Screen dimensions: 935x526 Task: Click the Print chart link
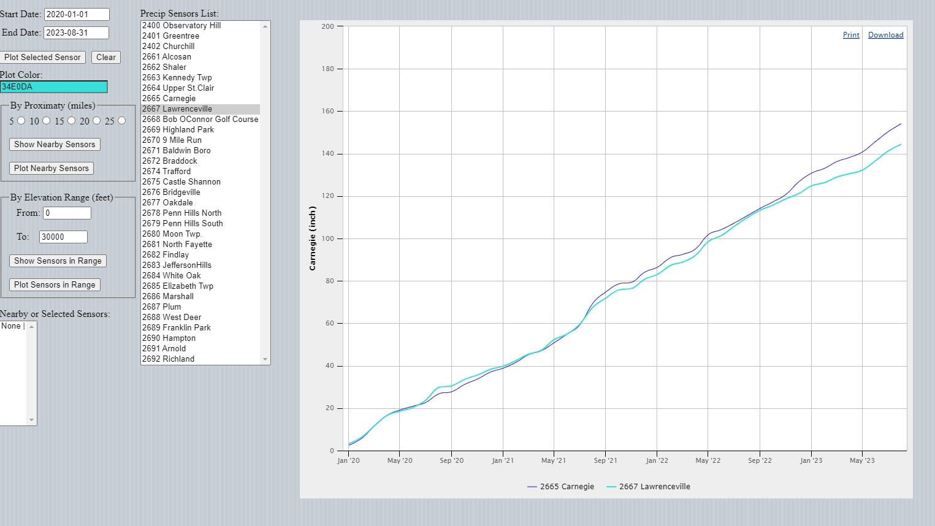[x=851, y=35]
